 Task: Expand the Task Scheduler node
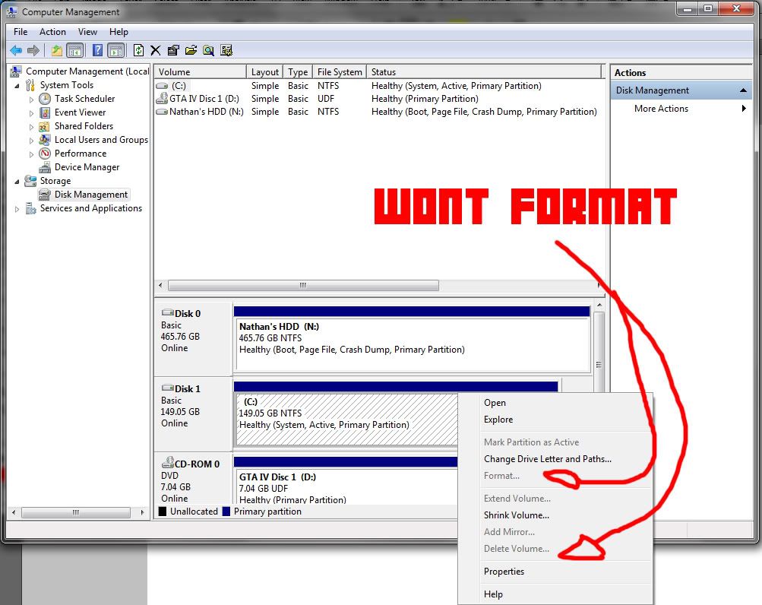31,99
